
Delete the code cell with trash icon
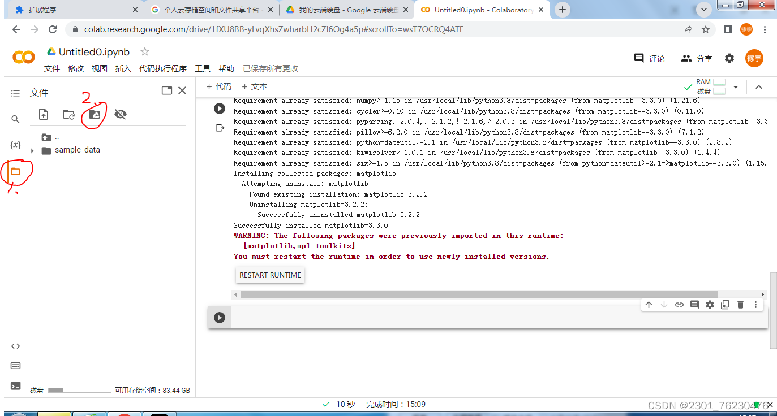tap(740, 304)
